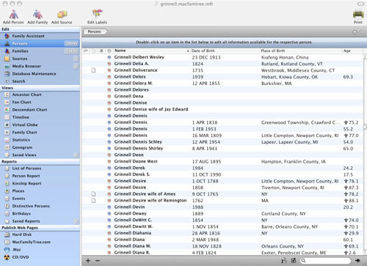Open Sources in the sidebar
The height and width of the screenshot is (266, 367).
40,59
